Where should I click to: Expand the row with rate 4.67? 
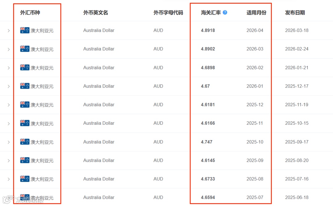(x=9, y=86)
